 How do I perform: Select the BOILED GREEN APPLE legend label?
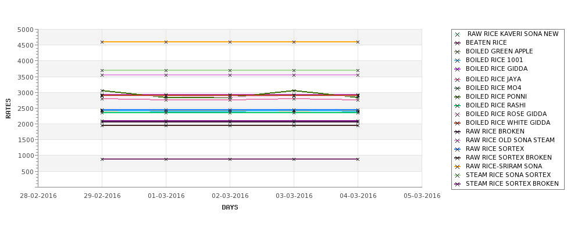pyautogui.click(x=499, y=51)
